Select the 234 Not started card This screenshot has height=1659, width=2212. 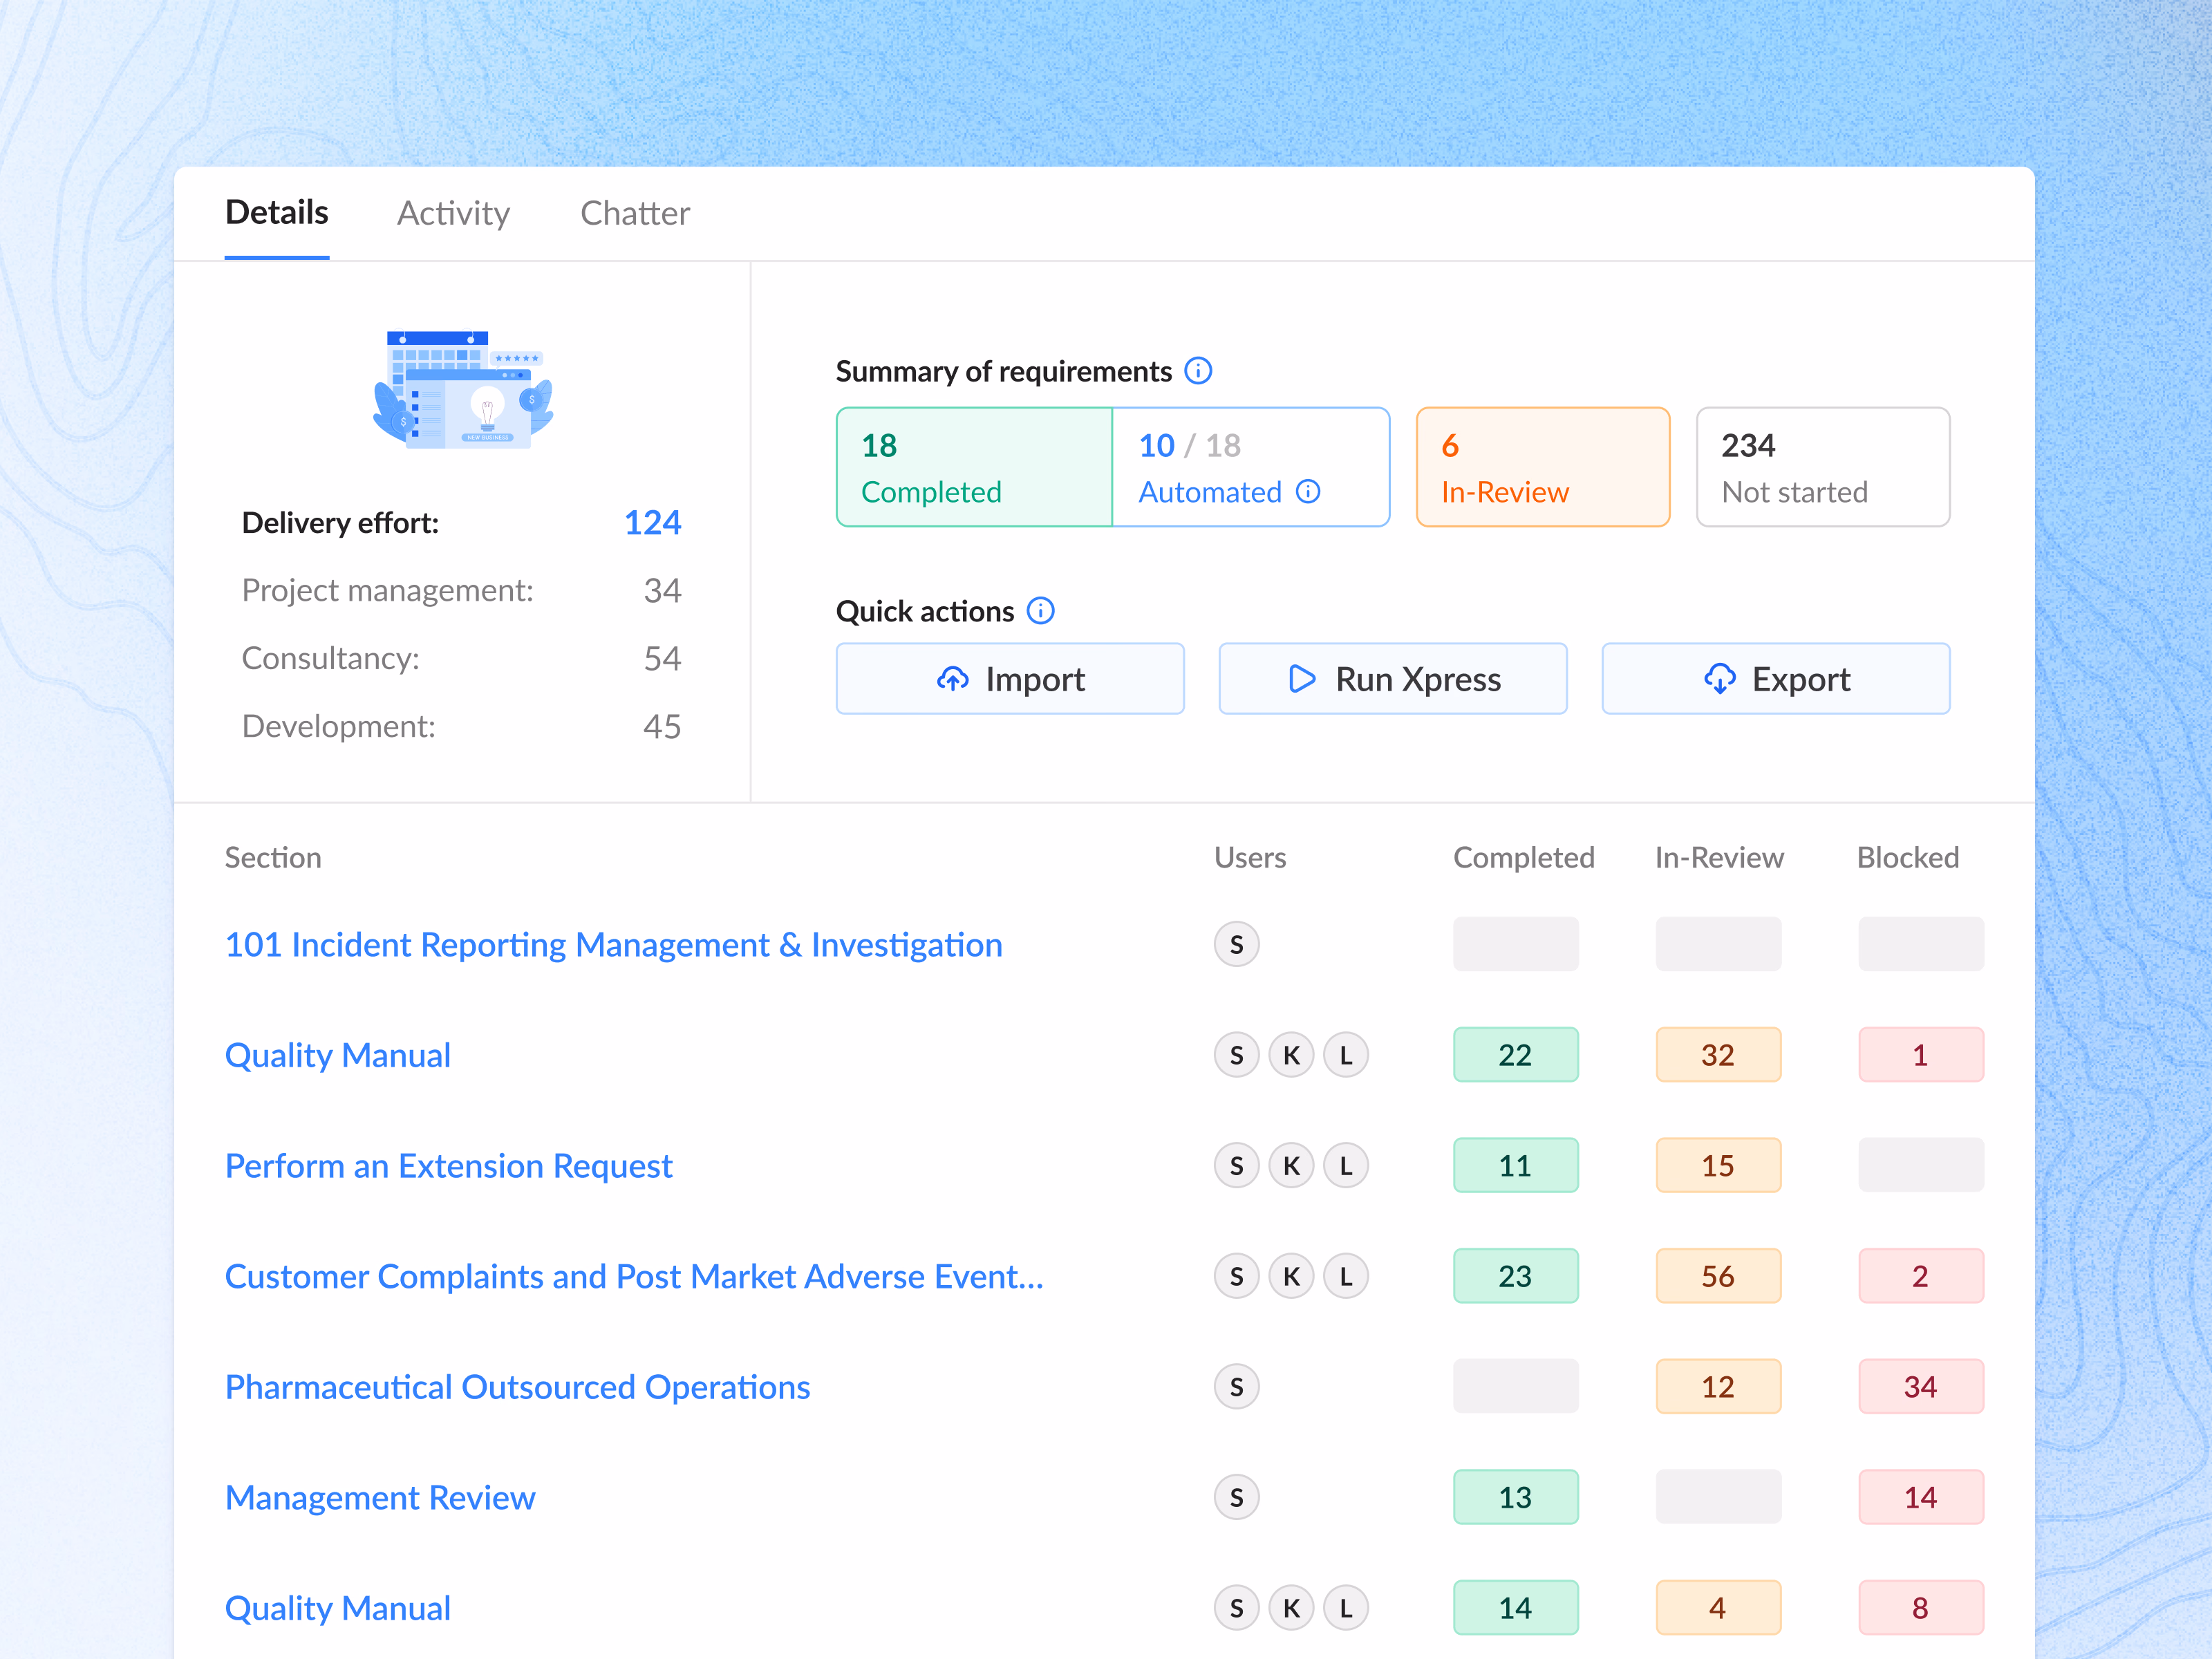pos(1823,467)
